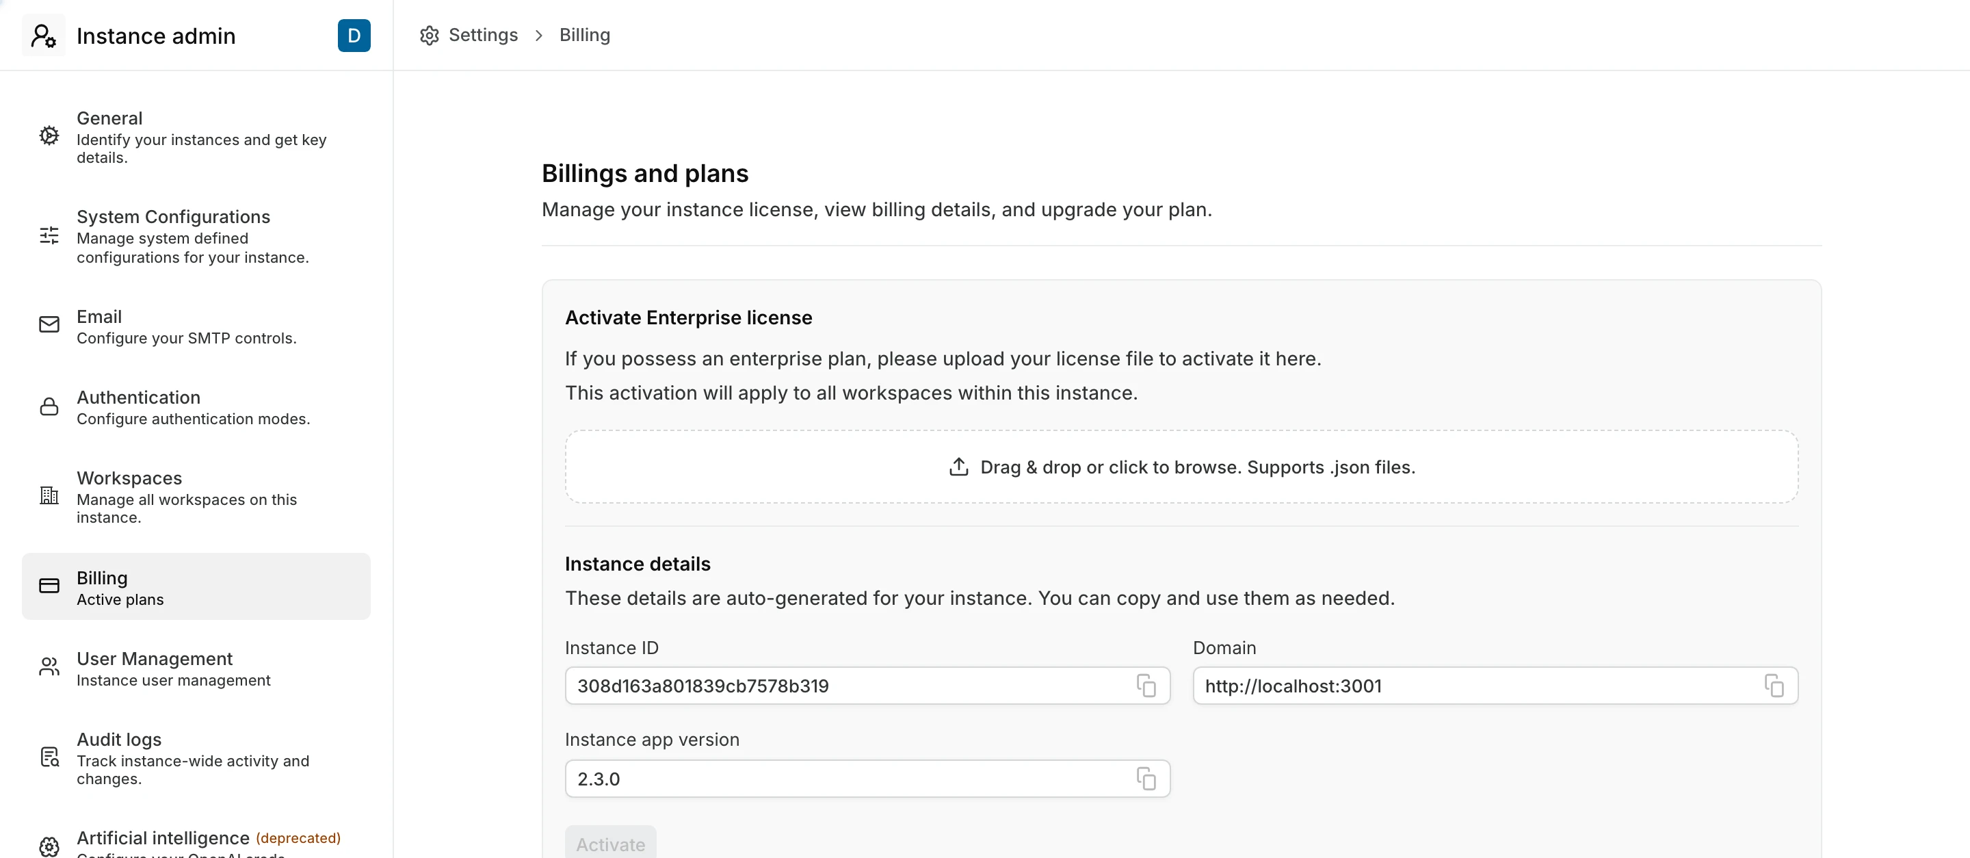
Task: Click the Instance ID input field
Action: (x=867, y=686)
